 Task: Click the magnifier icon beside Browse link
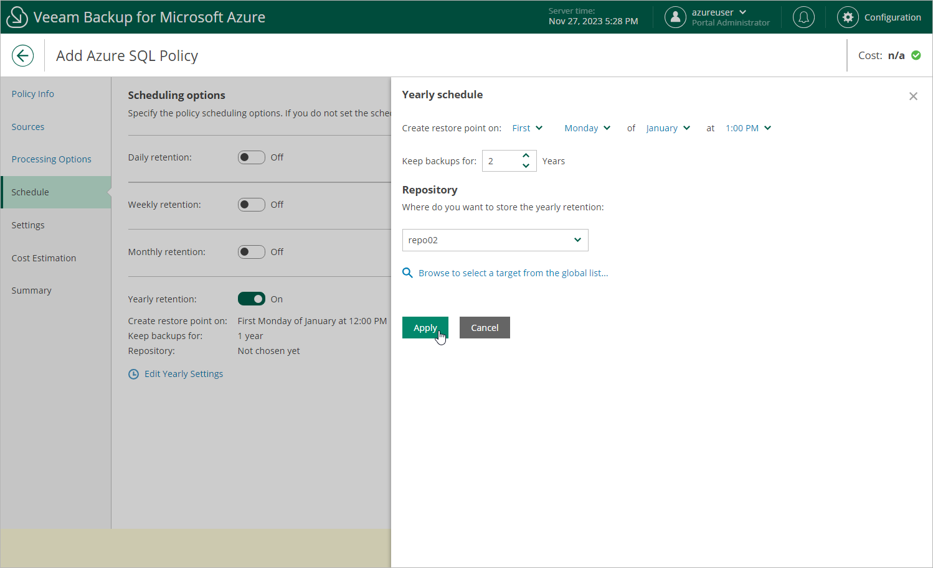407,273
